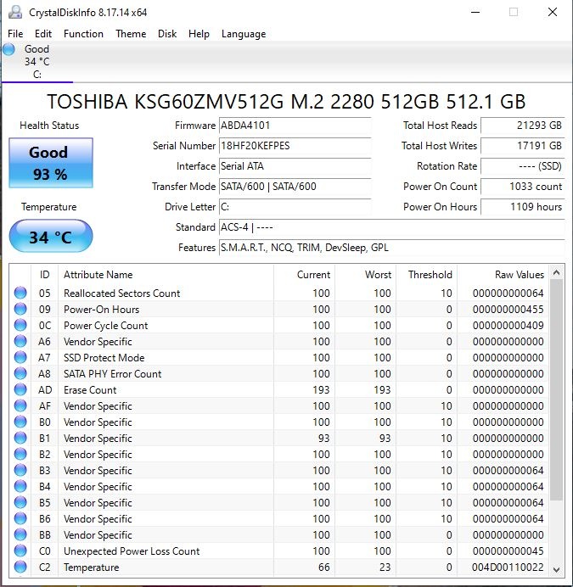The image size is (573, 587).
Task: Open the Help menu
Action: [199, 34]
